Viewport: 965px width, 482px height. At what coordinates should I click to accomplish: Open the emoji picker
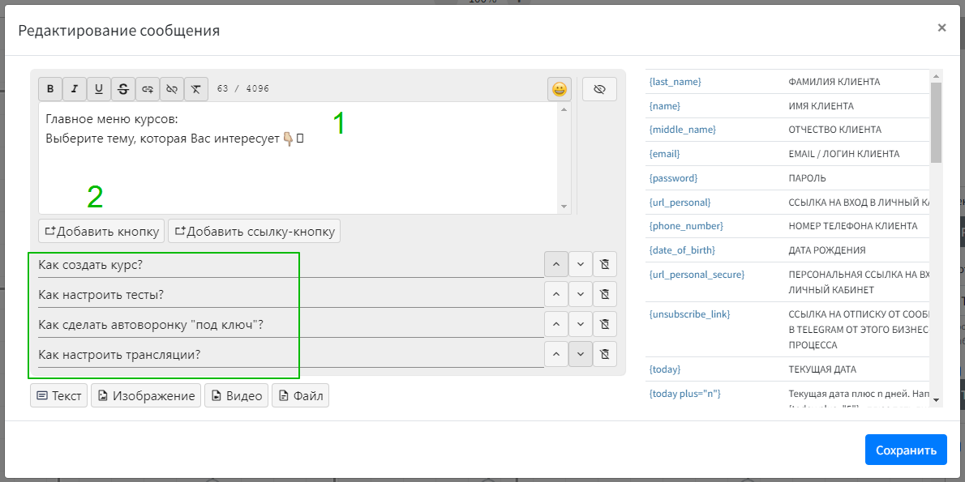click(560, 89)
